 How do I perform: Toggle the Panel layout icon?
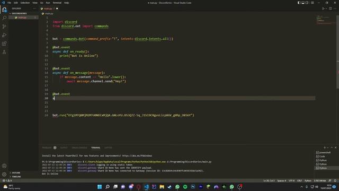pyautogui.click(x=303, y=3)
